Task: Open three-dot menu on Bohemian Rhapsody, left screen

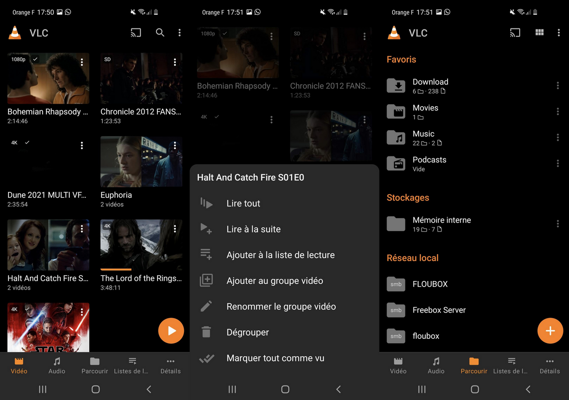Action: pos(82,62)
